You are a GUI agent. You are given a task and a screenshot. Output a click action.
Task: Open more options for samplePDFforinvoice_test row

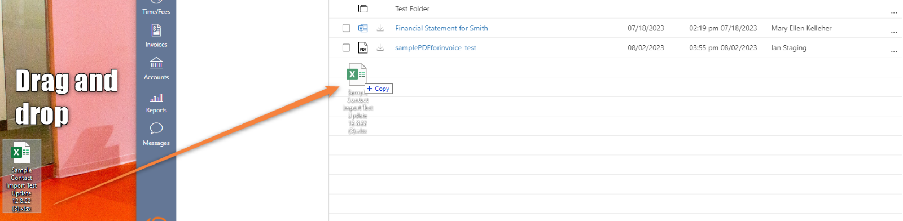(894, 51)
